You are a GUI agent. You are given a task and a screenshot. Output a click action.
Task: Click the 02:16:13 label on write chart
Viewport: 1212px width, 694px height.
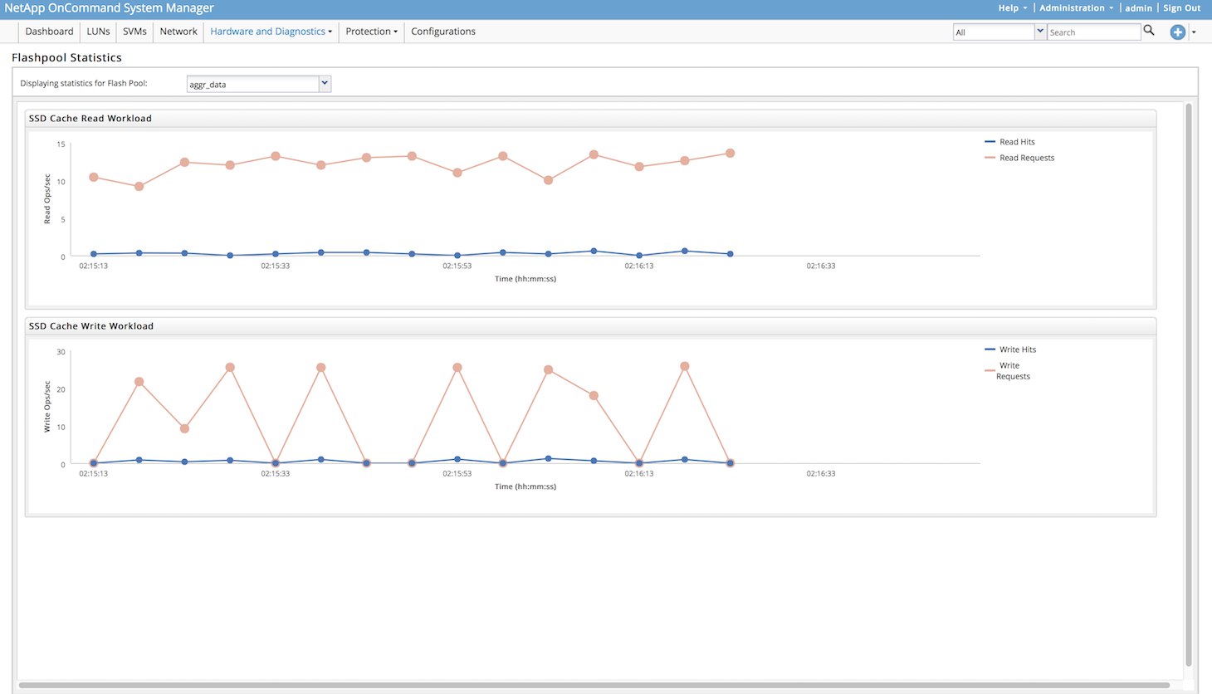[638, 473]
